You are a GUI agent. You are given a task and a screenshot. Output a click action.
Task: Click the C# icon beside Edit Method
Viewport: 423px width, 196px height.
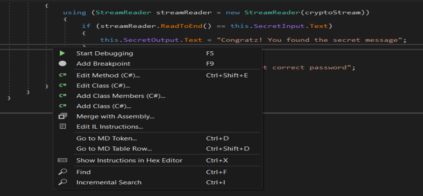coord(62,75)
